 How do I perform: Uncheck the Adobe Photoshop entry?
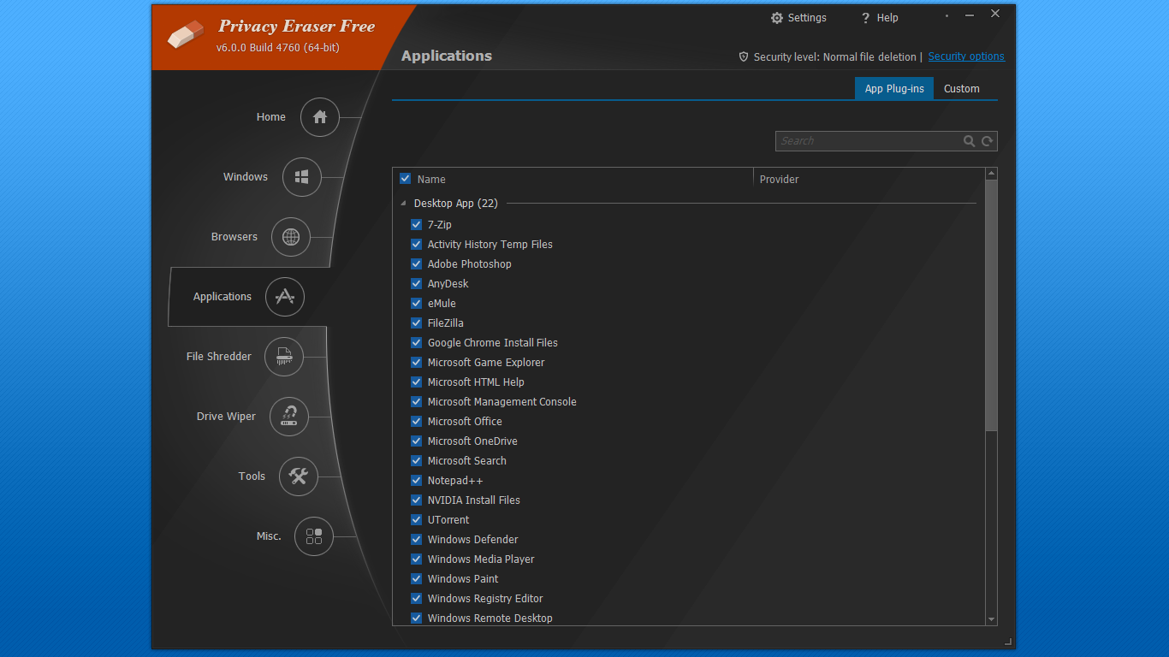pyautogui.click(x=416, y=263)
